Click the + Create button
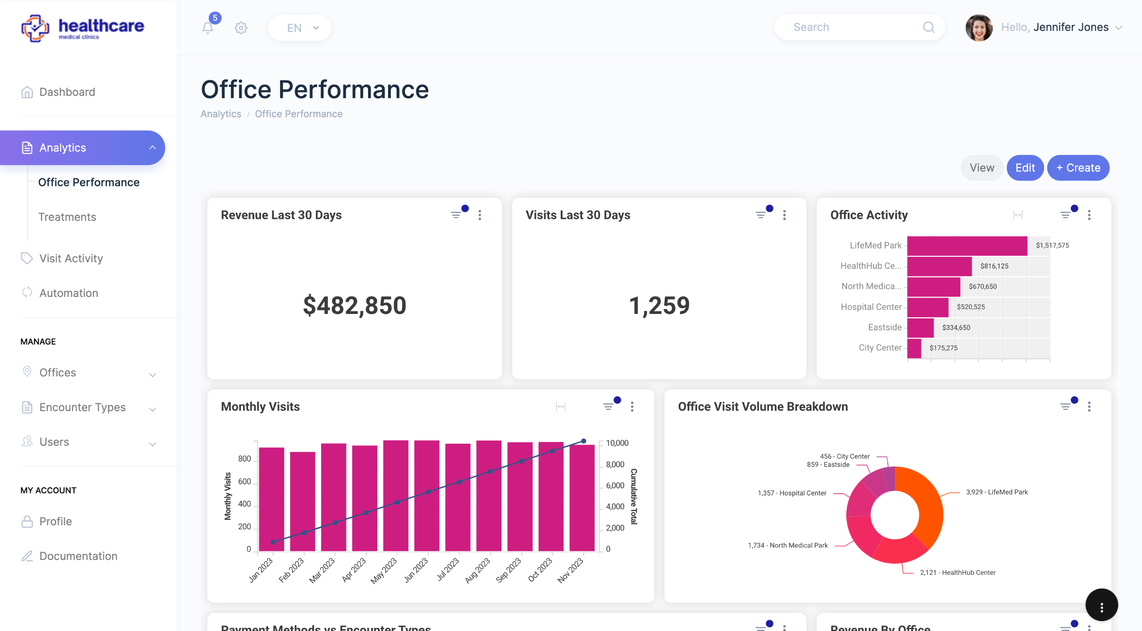This screenshot has height=631, width=1142. point(1078,168)
